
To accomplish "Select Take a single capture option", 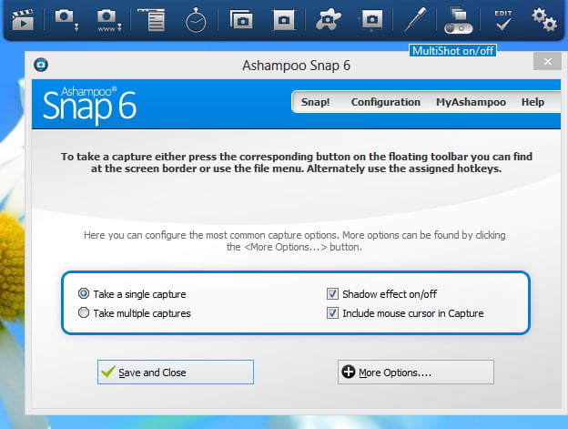I will (x=84, y=293).
